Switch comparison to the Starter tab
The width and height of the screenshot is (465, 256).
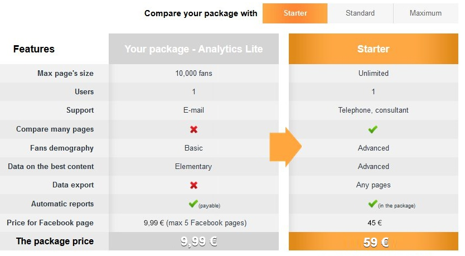click(x=295, y=13)
